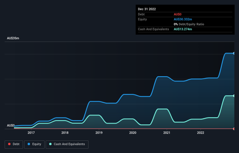Image resolution: width=239 pixels, height=153 pixels.
Task: Click the AU$13.274m cash value
Action: (x=183, y=29)
